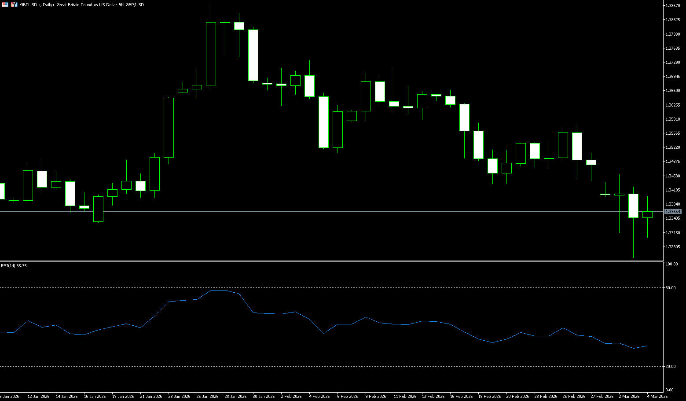
Task: Click the highlighted 1.33664 current price tag
Action: pos(673,212)
